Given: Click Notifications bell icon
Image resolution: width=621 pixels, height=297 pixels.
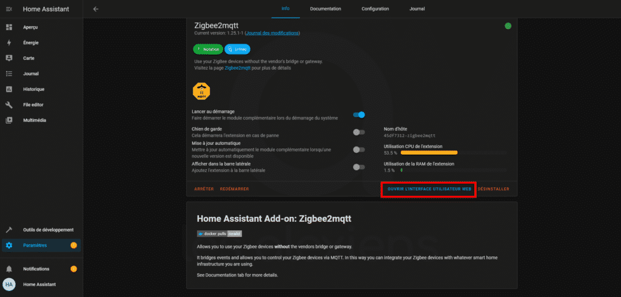Looking at the screenshot, I should 9,269.
